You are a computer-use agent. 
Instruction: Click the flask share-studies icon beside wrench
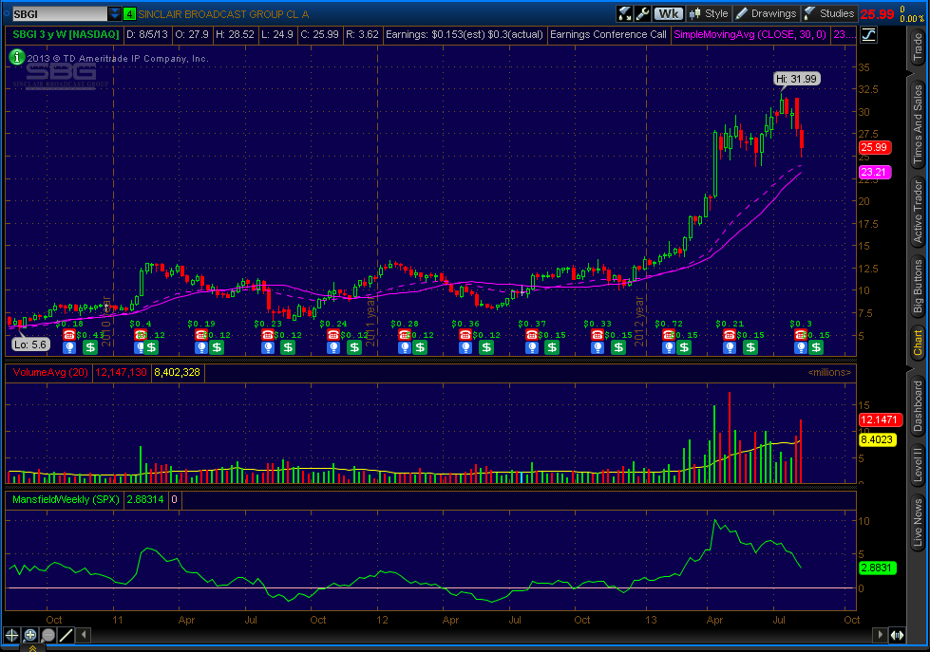[x=624, y=13]
